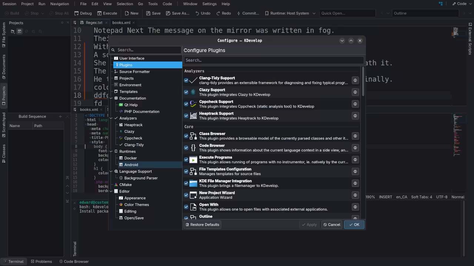The width and height of the screenshot is (474, 266).
Task: Click the plugin list vertical scrollbar
Action: tap(363, 81)
